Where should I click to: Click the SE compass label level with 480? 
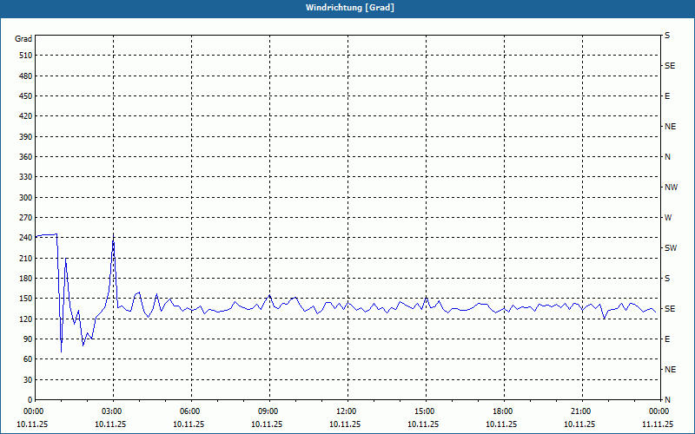[670, 66]
